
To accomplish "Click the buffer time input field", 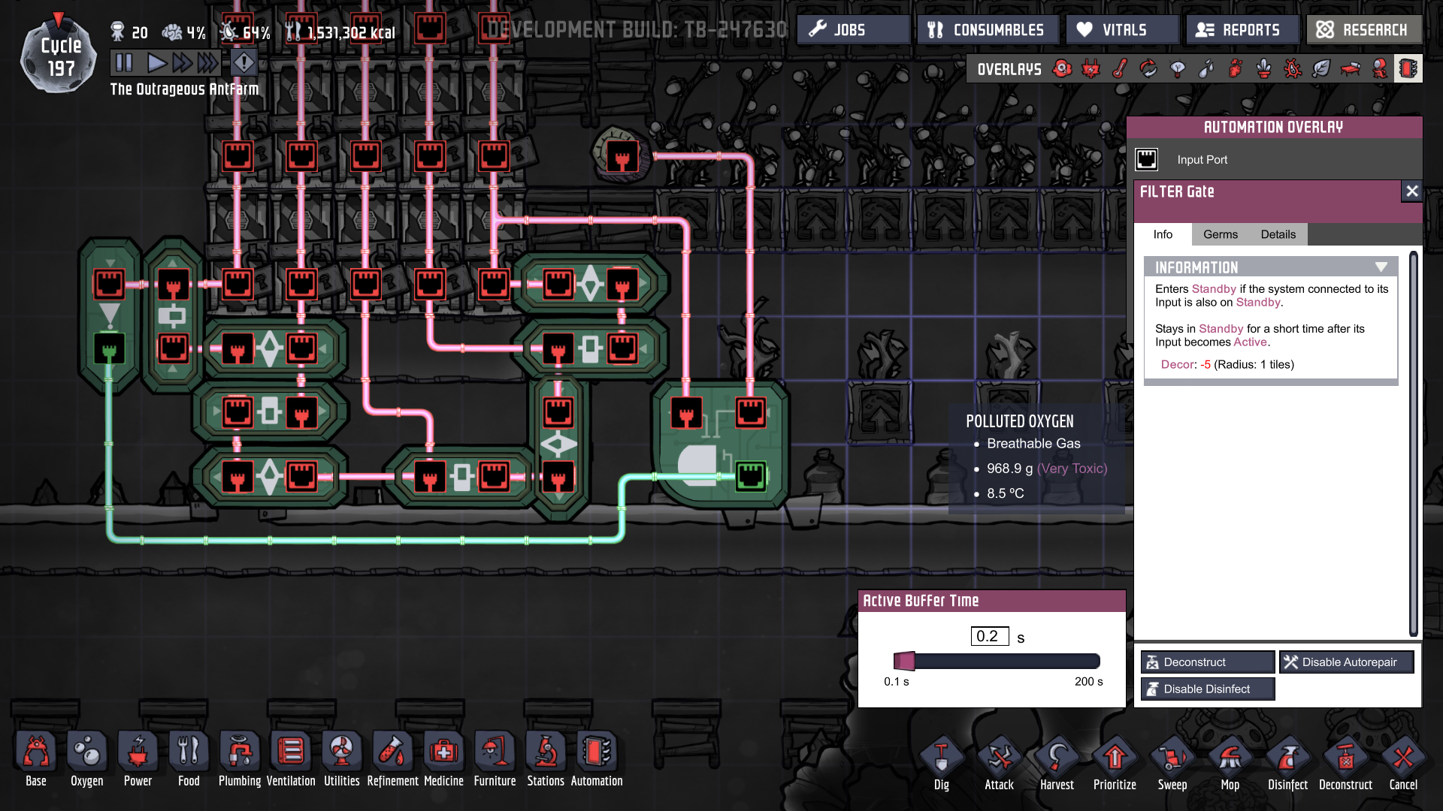I will click(989, 636).
